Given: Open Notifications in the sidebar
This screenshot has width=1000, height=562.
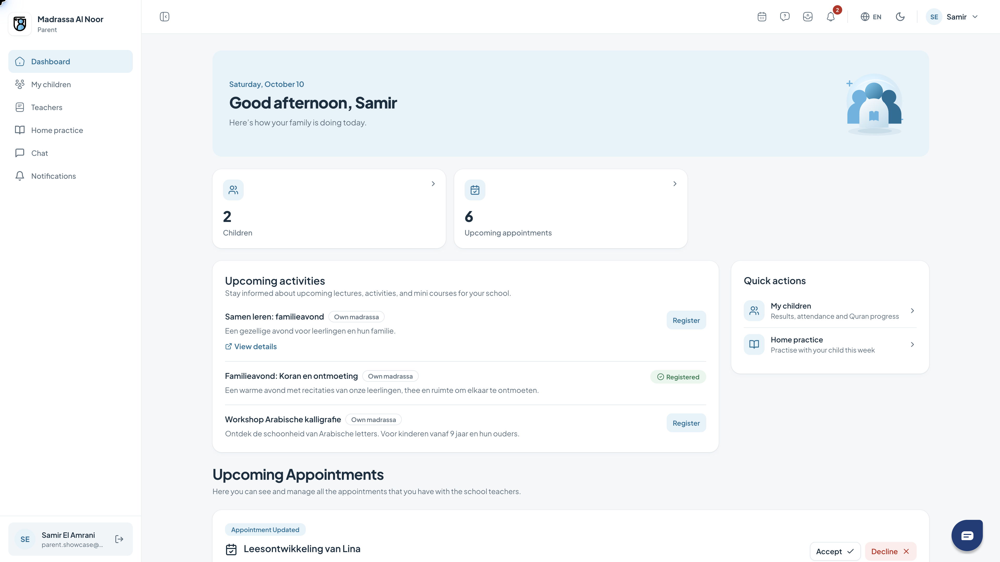Looking at the screenshot, I should (x=70, y=176).
